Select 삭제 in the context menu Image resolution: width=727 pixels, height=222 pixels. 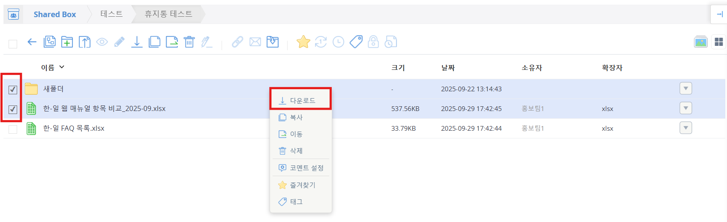tap(296, 151)
